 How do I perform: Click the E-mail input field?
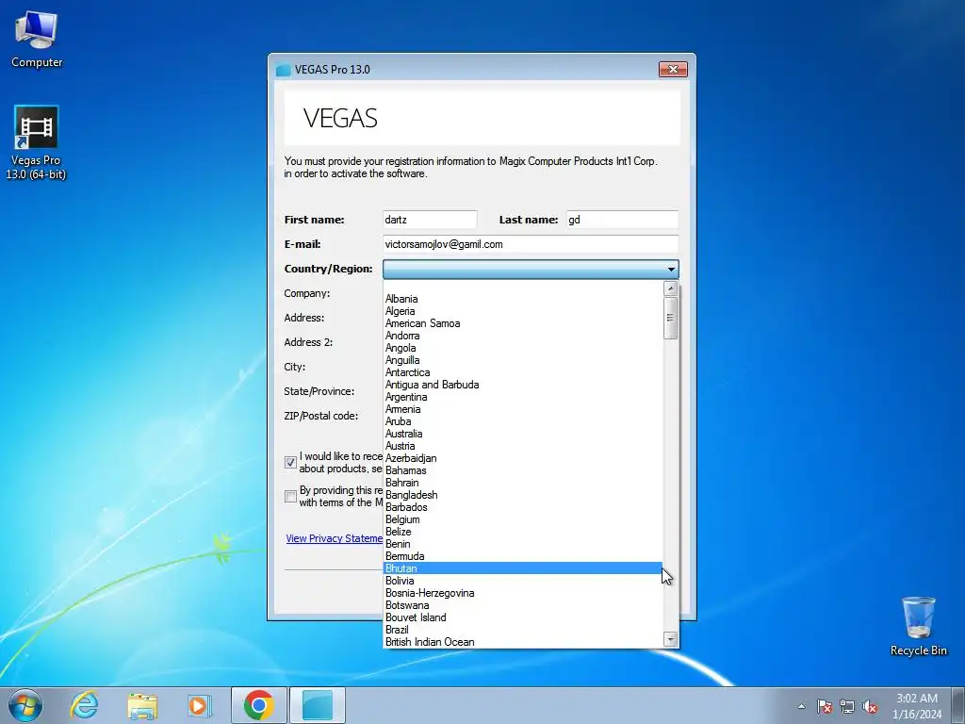pyautogui.click(x=531, y=244)
